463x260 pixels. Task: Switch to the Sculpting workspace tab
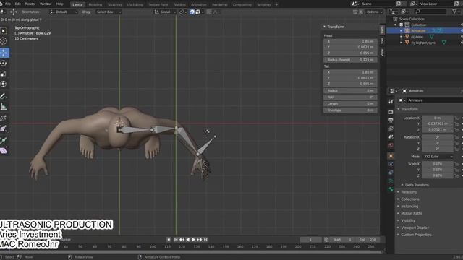pyautogui.click(x=114, y=5)
